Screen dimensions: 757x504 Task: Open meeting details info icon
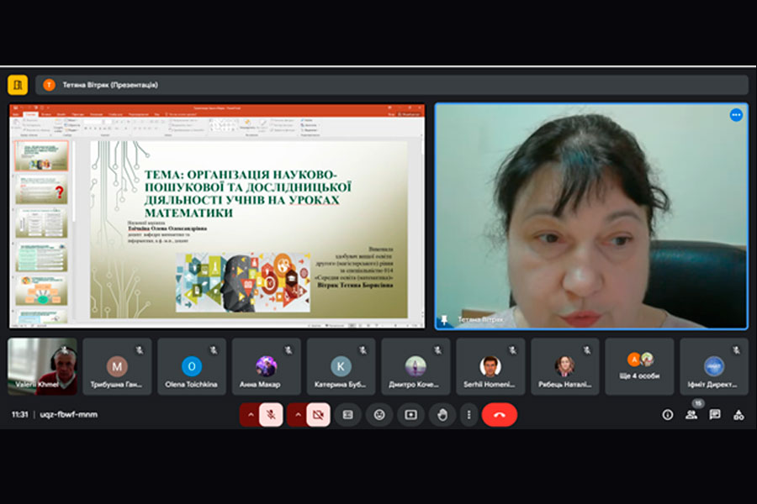[x=668, y=414]
